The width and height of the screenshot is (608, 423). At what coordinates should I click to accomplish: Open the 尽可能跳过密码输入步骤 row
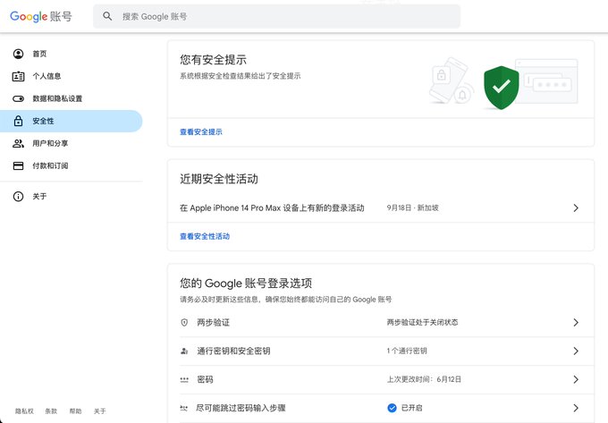[x=381, y=408]
